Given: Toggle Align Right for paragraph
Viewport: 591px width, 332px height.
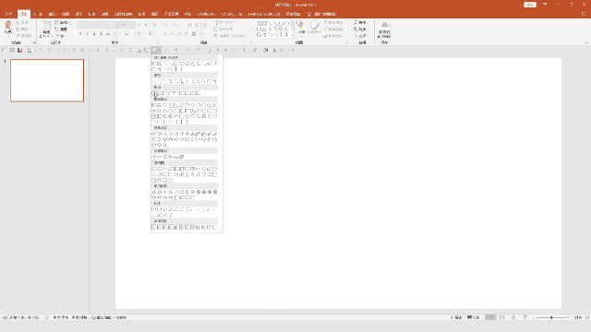Looking at the screenshot, I should (180, 34).
